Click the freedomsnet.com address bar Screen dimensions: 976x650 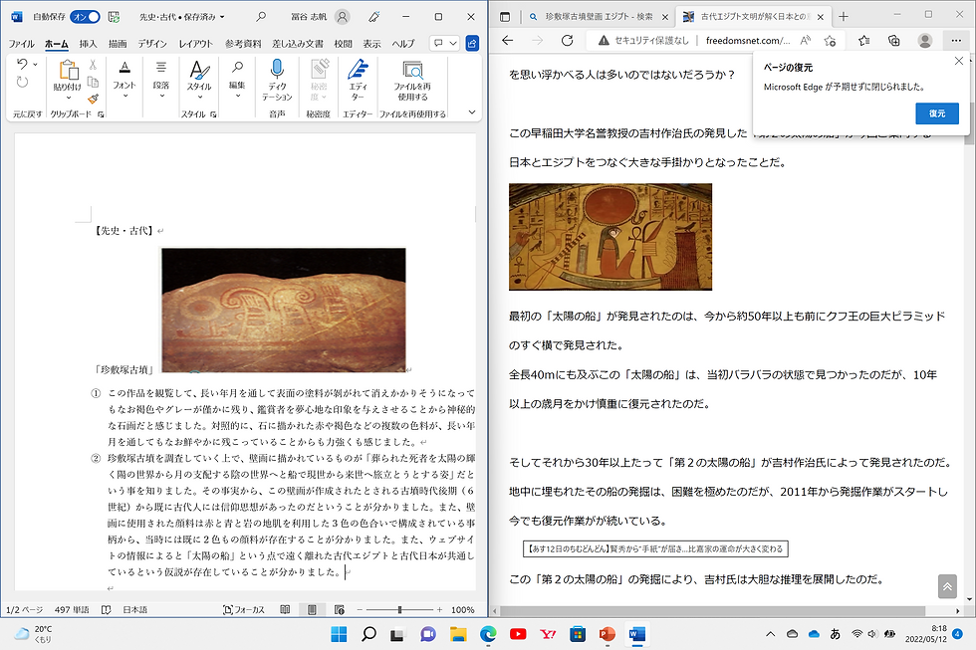[748, 41]
